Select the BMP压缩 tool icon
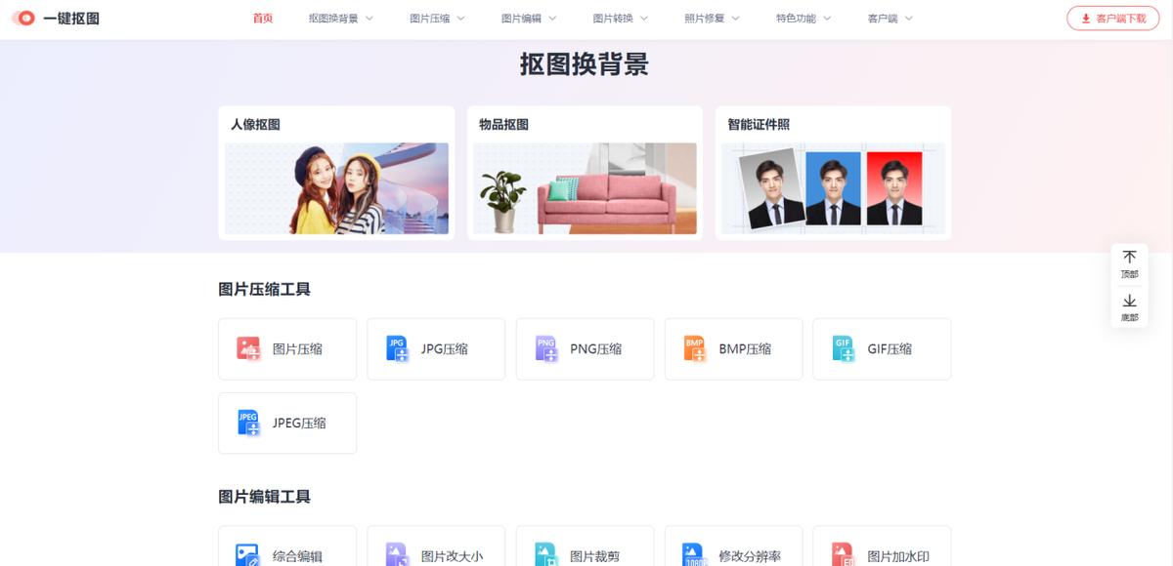This screenshot has width=1173, height=566. (696, 348)
